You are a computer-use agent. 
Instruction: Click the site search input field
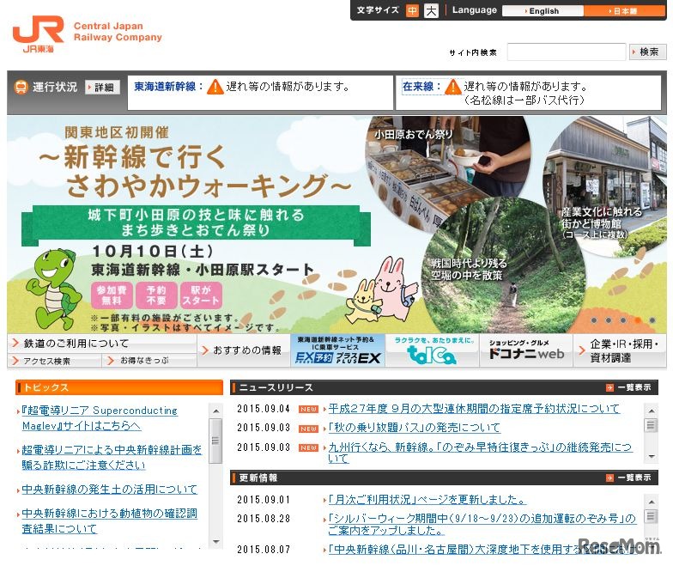tap(567, 52)
